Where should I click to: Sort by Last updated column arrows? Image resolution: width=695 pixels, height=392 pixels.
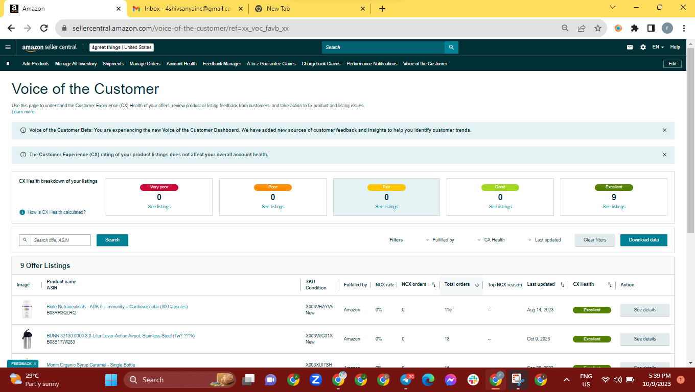[x=562, y=285]
